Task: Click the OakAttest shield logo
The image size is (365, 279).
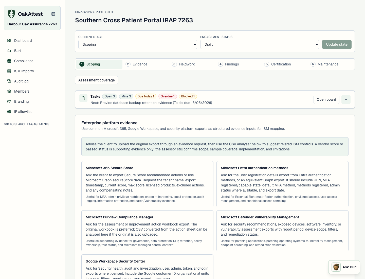Action: click(11, 14)
